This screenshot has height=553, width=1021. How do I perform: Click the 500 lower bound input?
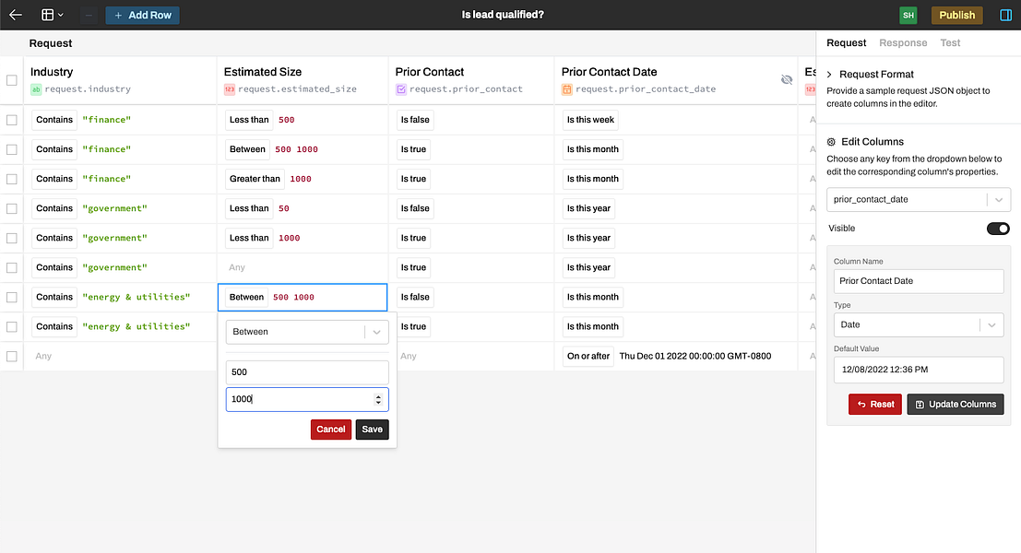307,372
